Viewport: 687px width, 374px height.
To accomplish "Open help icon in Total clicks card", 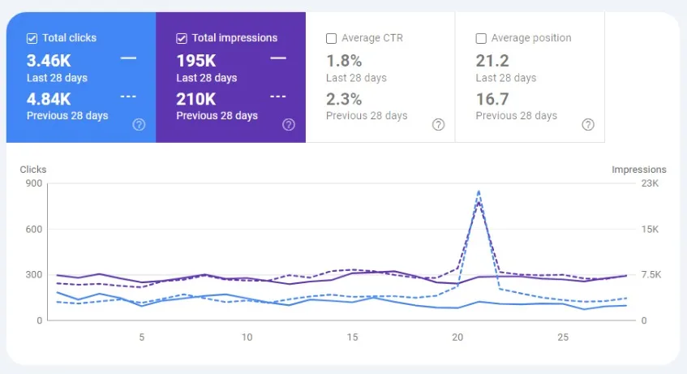I will [x=139, y=124].
